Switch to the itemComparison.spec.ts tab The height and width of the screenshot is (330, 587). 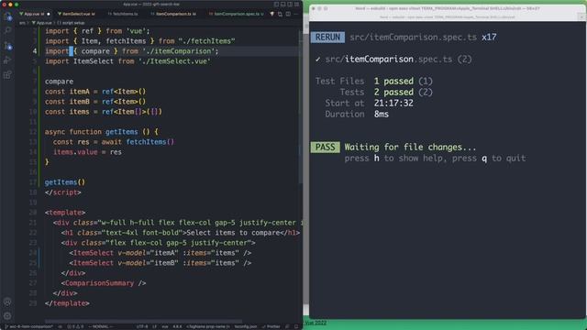236,14
